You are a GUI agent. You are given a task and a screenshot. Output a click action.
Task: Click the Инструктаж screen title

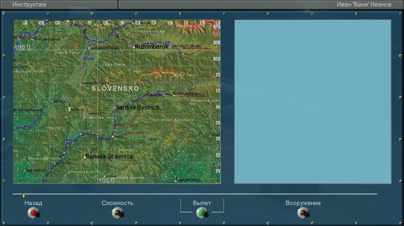pos(29,5)
